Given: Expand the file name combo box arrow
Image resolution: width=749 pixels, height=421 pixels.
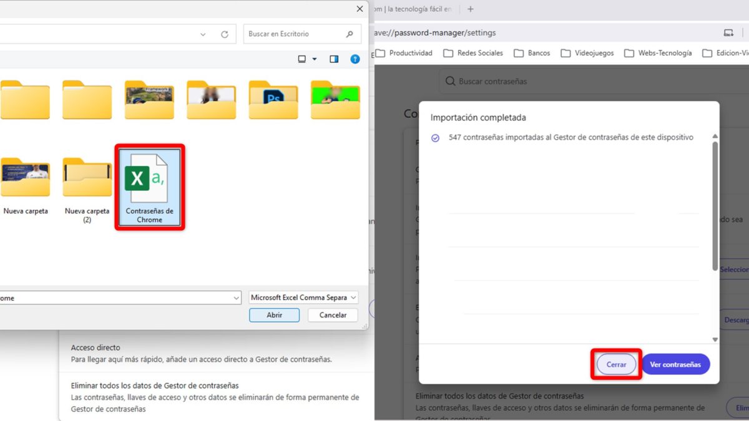Looking at the screenshot, I should click(236, 298).
